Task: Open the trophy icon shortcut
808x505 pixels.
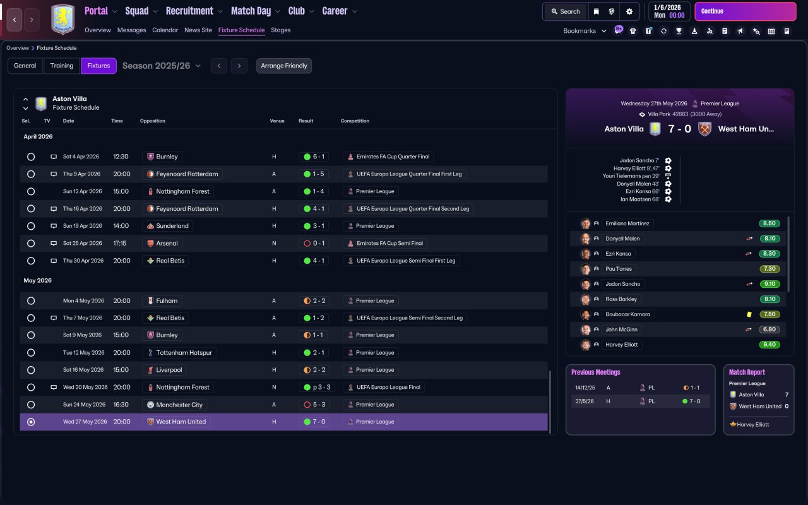Action: point(679,31)
